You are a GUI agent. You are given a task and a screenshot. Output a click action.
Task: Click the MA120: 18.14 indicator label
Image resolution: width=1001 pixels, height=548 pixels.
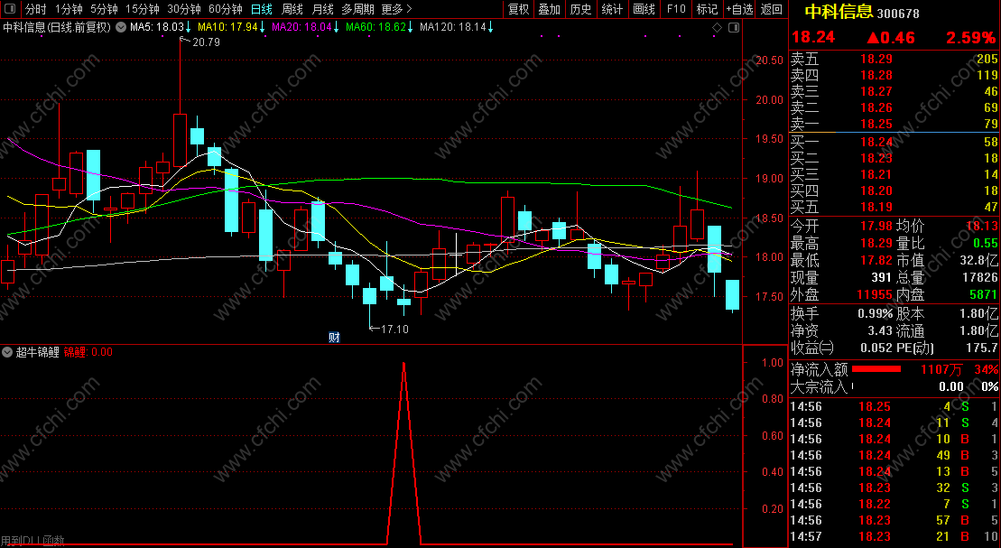tap(452, 27)
